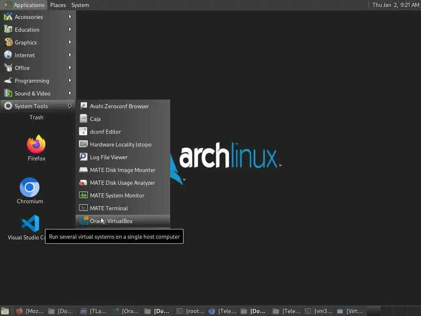The image size is (421, 316).
Task: Open the Firefox desktop icon
Action: [x=36, y=144]
